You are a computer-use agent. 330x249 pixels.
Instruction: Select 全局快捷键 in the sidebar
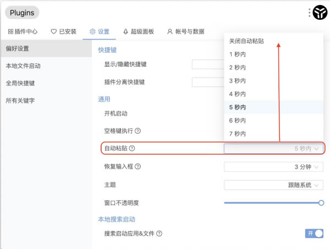(20, 84)
